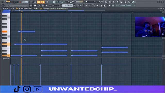Toggle loop recording
This screenshot has height=93, width=165.
(x=47, y=2)
